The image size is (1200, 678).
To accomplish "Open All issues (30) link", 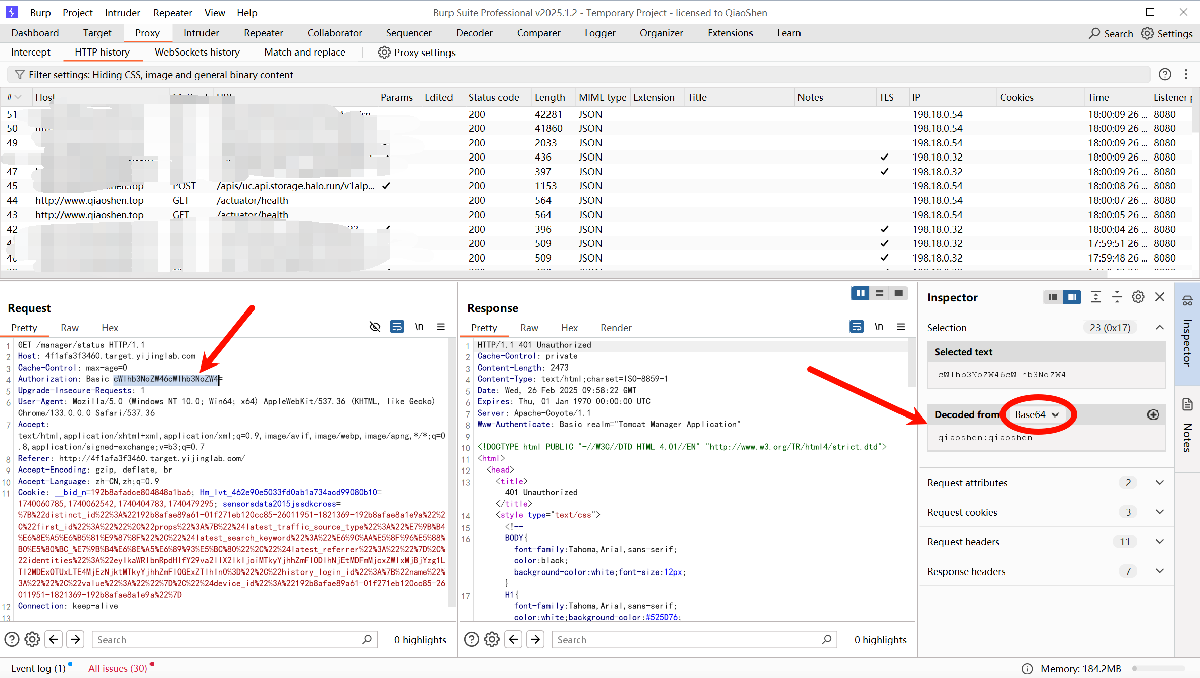I will tap(118, 668).
